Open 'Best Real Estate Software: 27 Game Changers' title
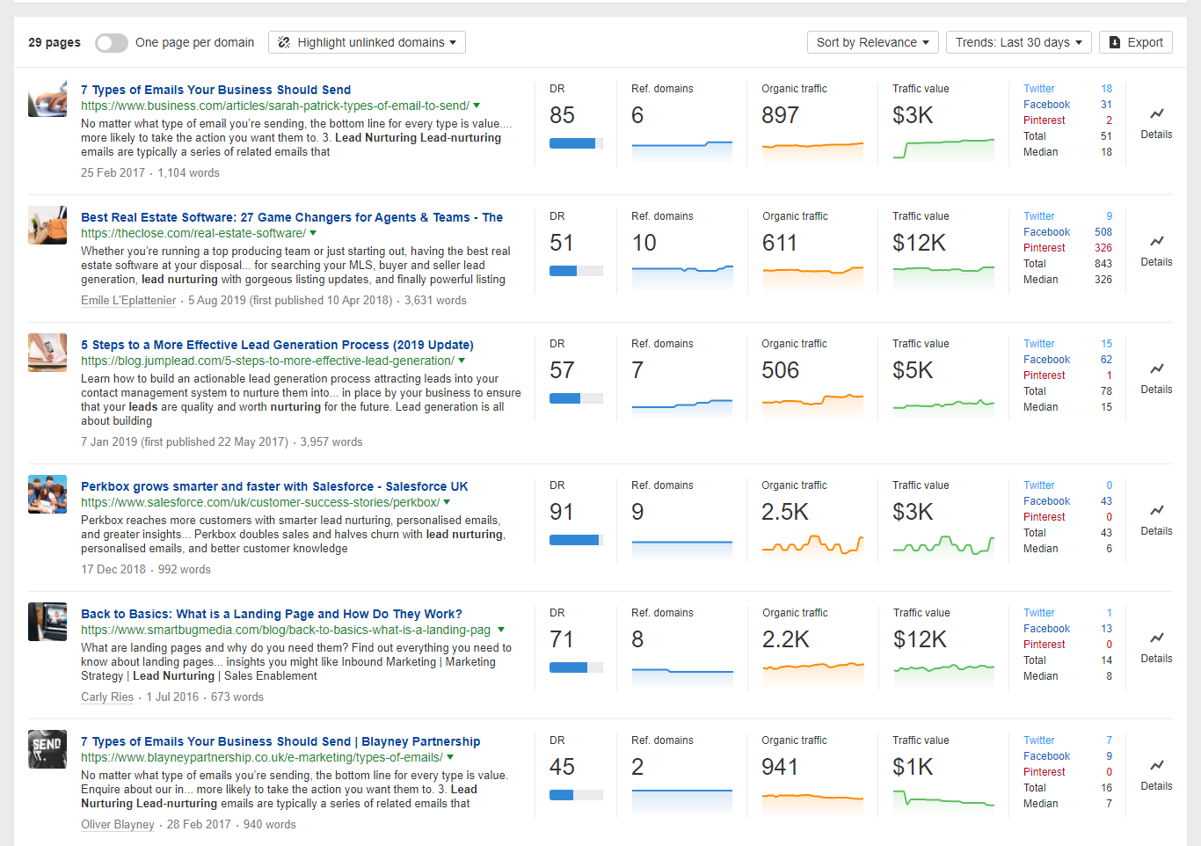Viewport: 1201px width, 846px height. 292,217
